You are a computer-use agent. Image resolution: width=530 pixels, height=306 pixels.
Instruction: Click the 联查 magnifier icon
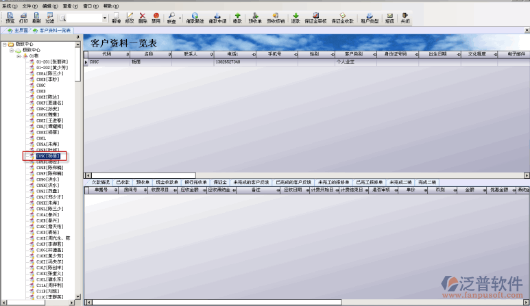click(x=171, y=16)
